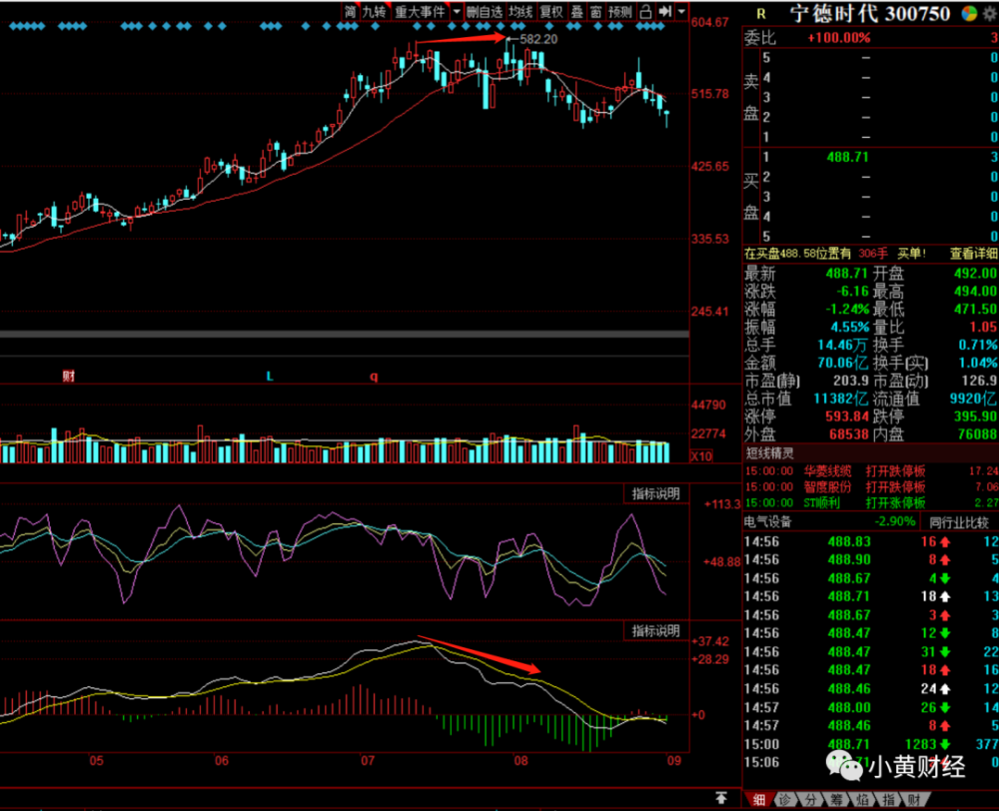999x811 pixels.
Task: Click the lock icon in chart toolbar
Action: (645, 11)
